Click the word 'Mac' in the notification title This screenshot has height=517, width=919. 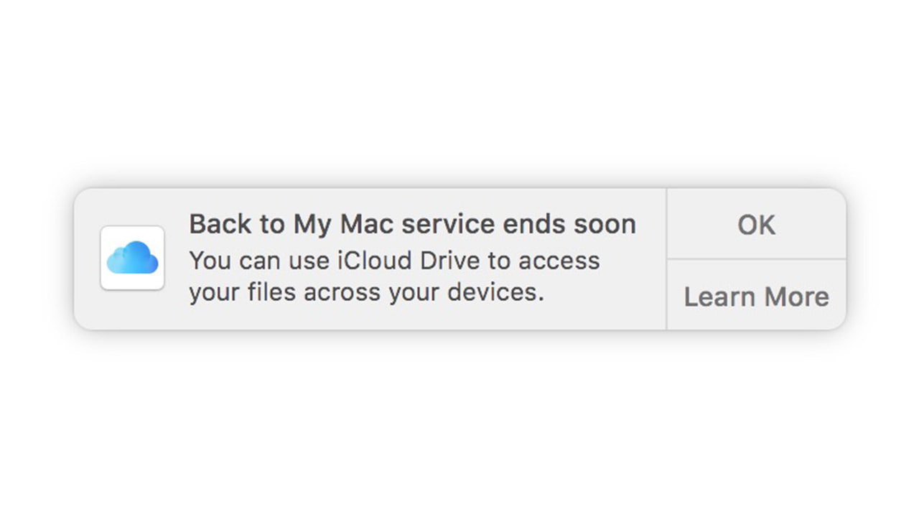pos(367,225)
